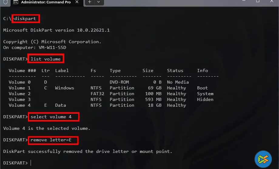
Task: Select the Administrator: Command Prompt tab
Action: tap(45, 2)
